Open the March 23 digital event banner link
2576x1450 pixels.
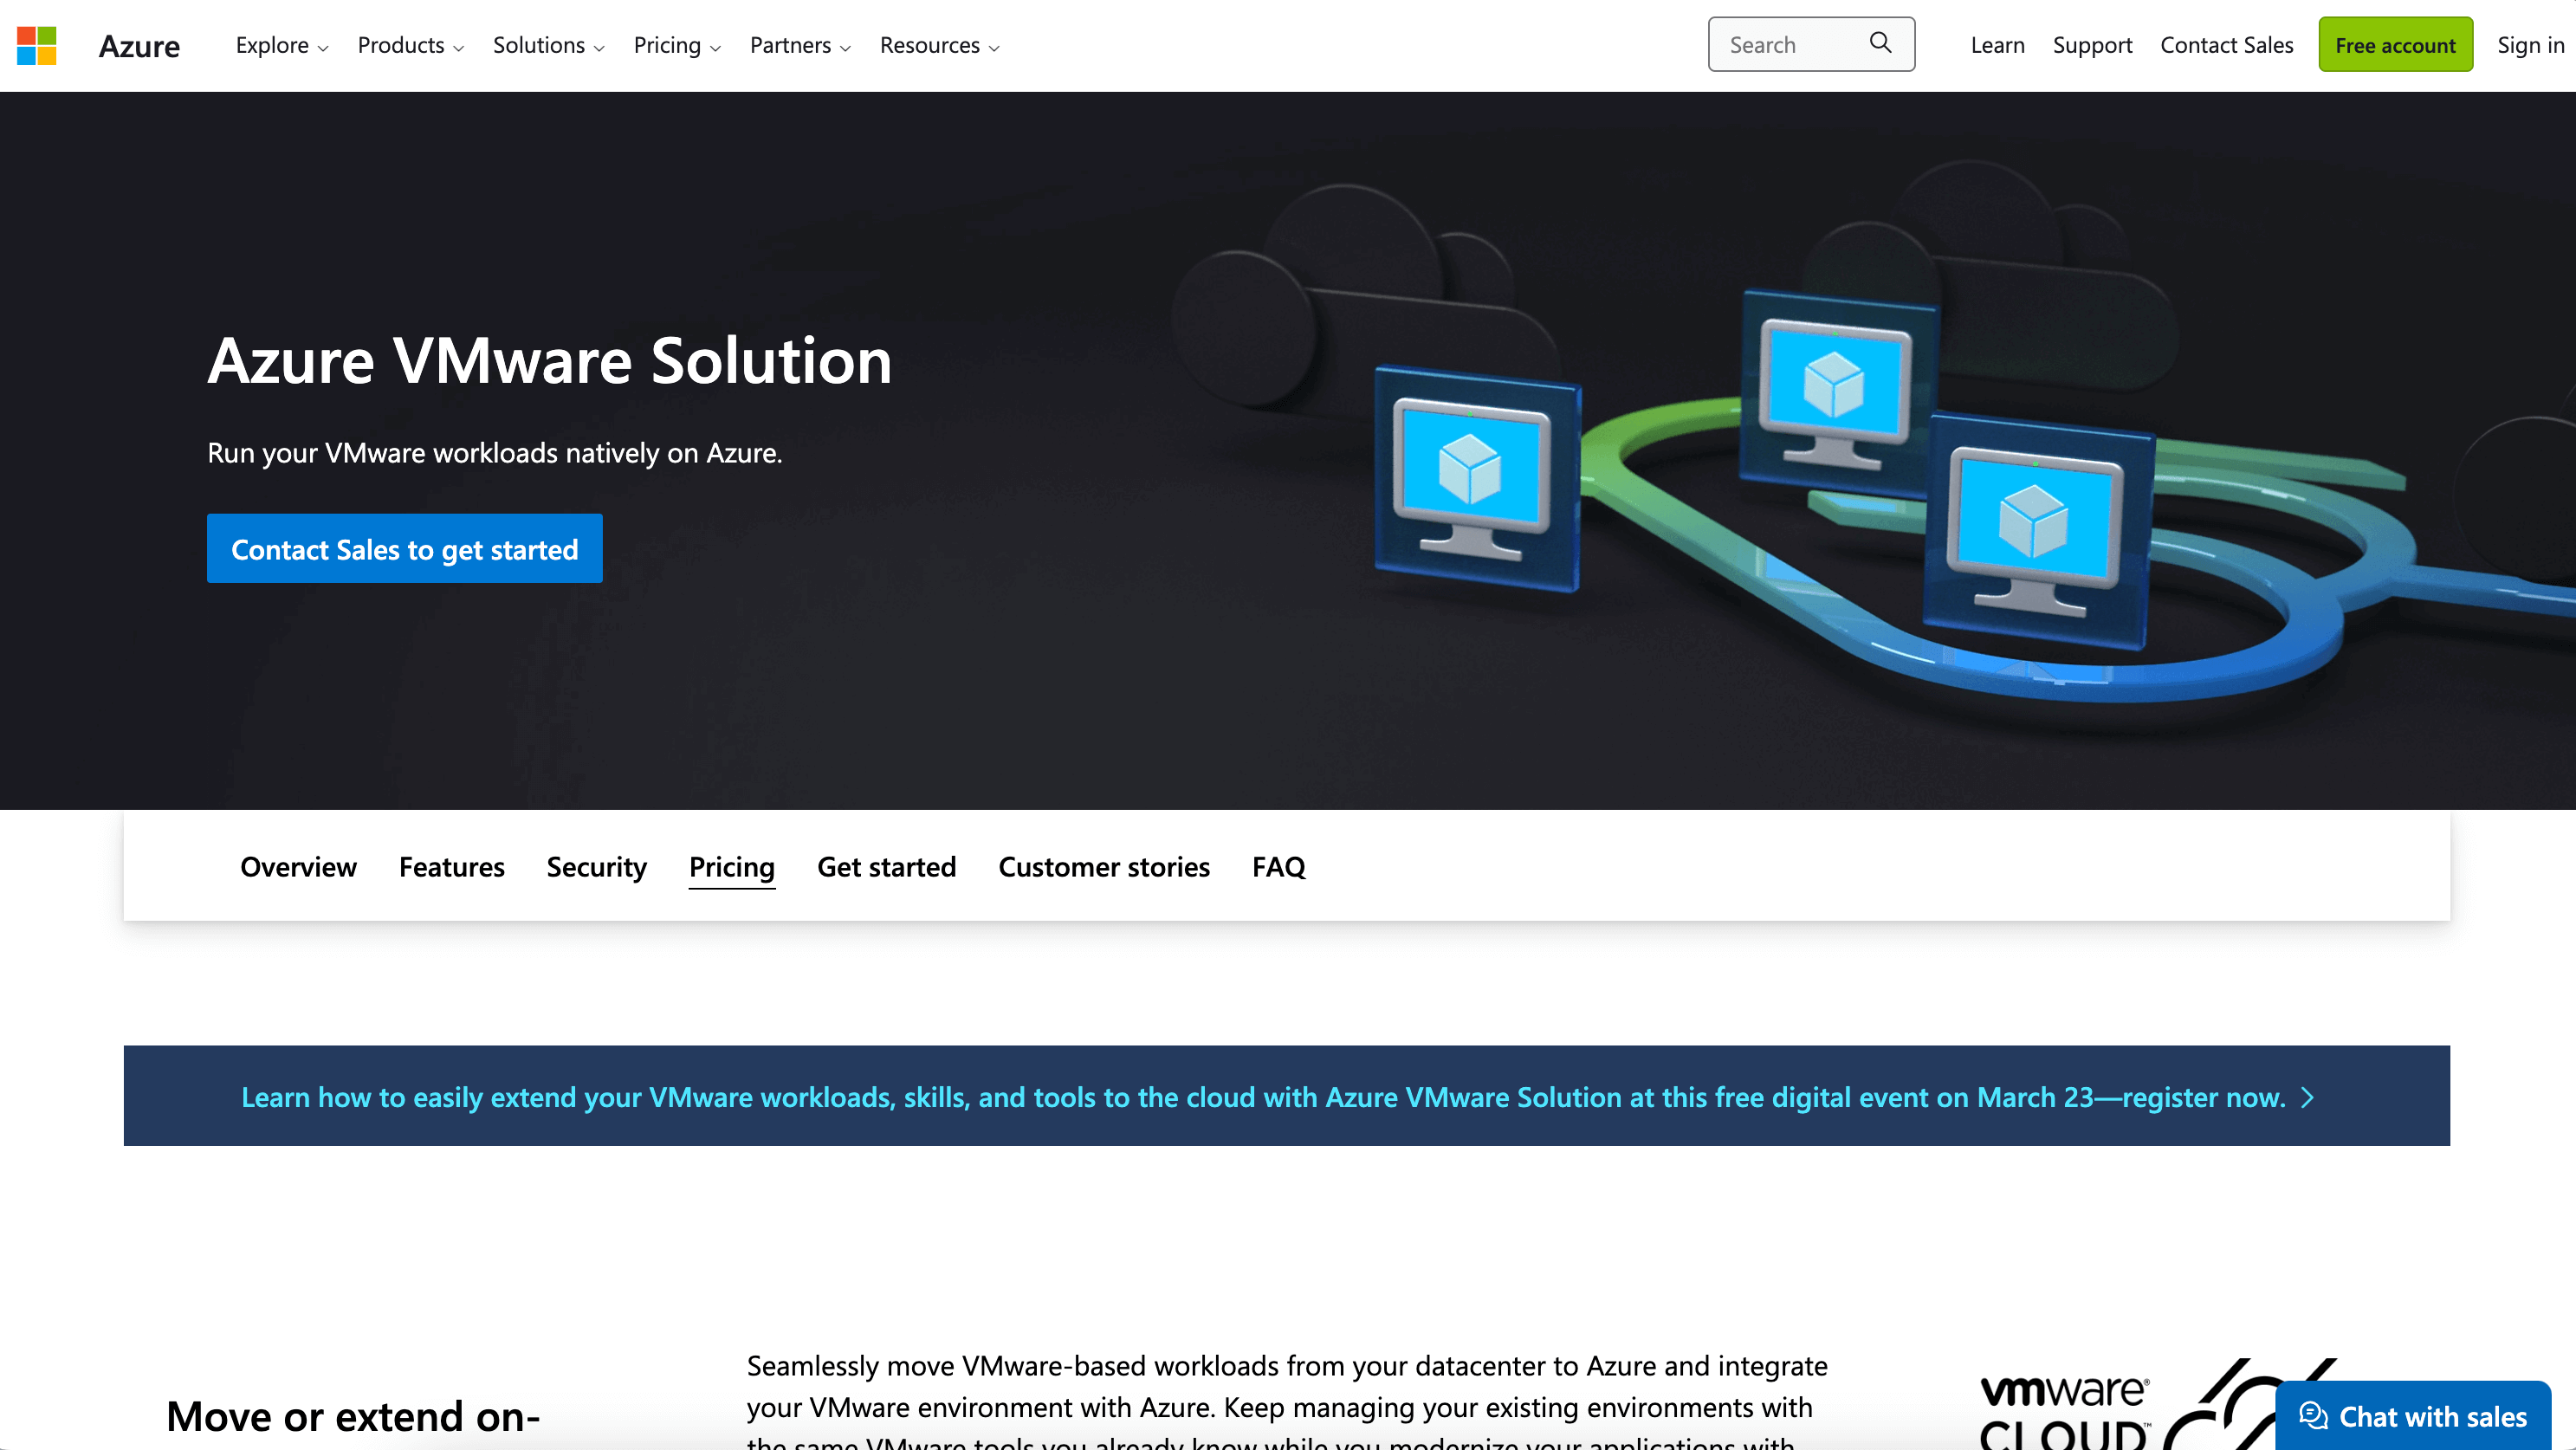click(x=1277, y=1097)
